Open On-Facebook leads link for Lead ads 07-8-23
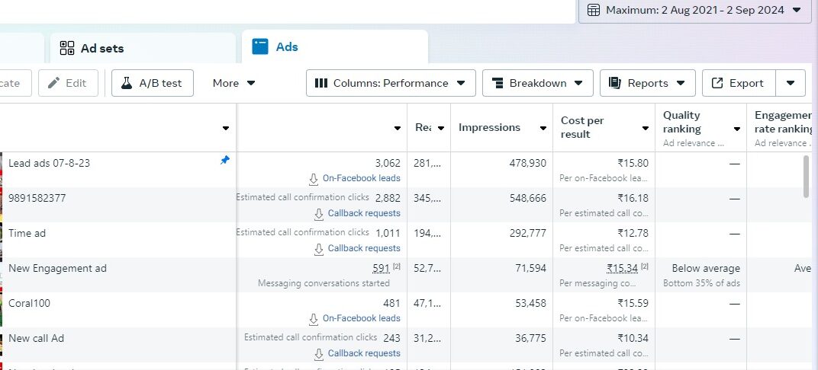The image size is (818, 370). (361, 178)
